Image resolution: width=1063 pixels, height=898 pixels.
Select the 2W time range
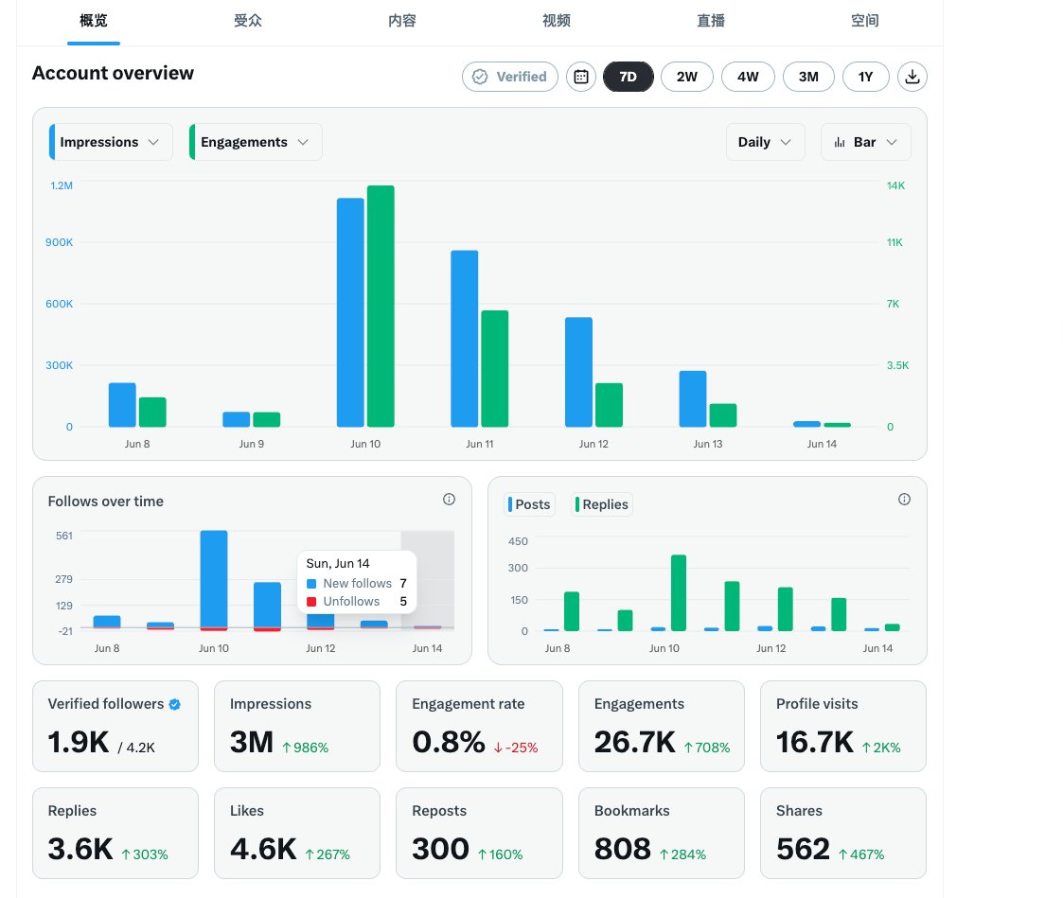(687, 77)
